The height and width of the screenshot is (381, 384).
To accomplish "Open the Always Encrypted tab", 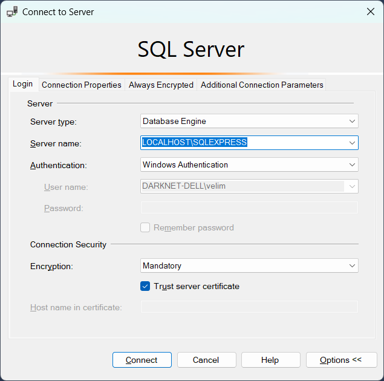I will 161,85.
